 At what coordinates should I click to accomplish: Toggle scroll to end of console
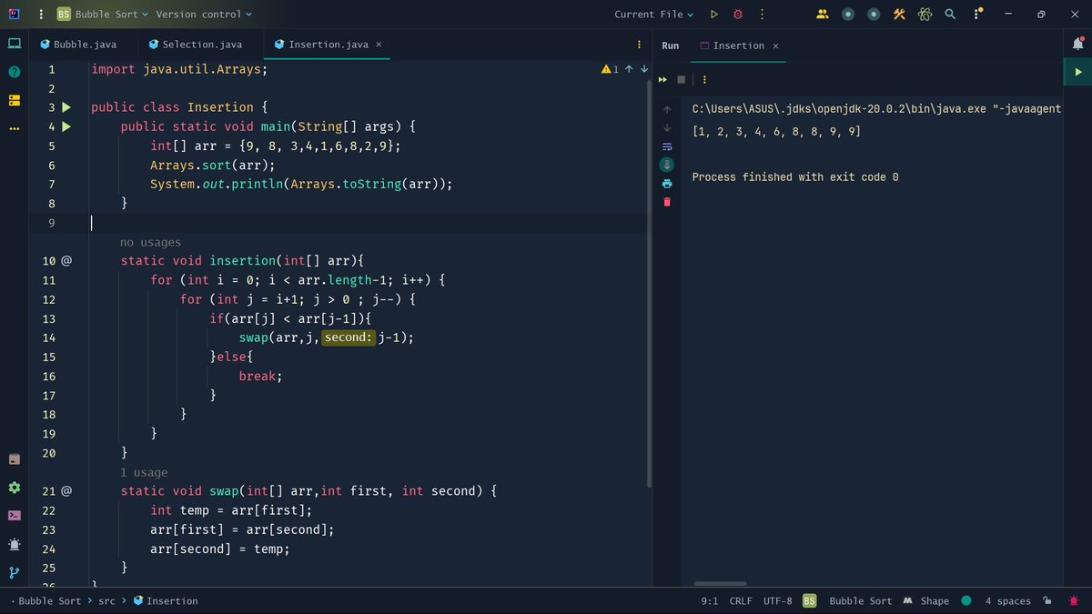(666, 165)
